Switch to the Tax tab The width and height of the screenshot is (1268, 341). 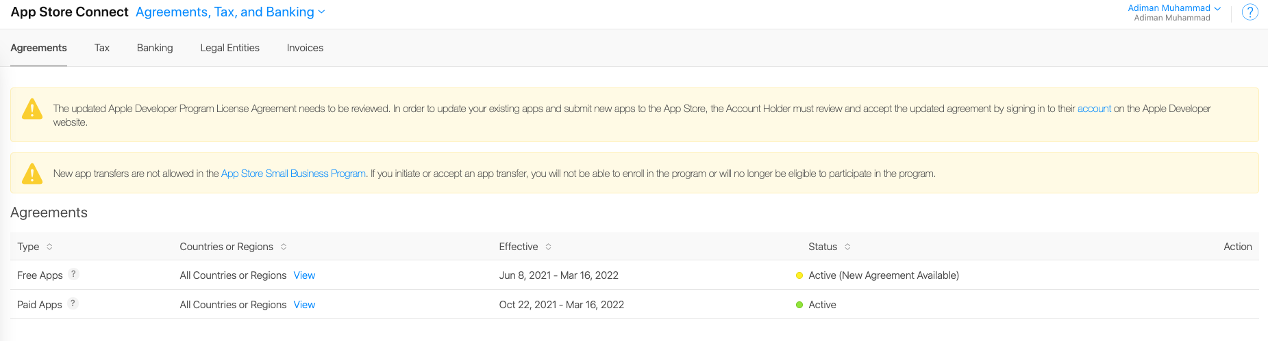click(102, 48)
